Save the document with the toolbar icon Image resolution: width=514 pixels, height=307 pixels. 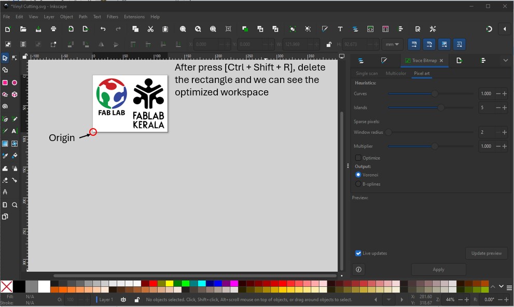tap(38, 29)
